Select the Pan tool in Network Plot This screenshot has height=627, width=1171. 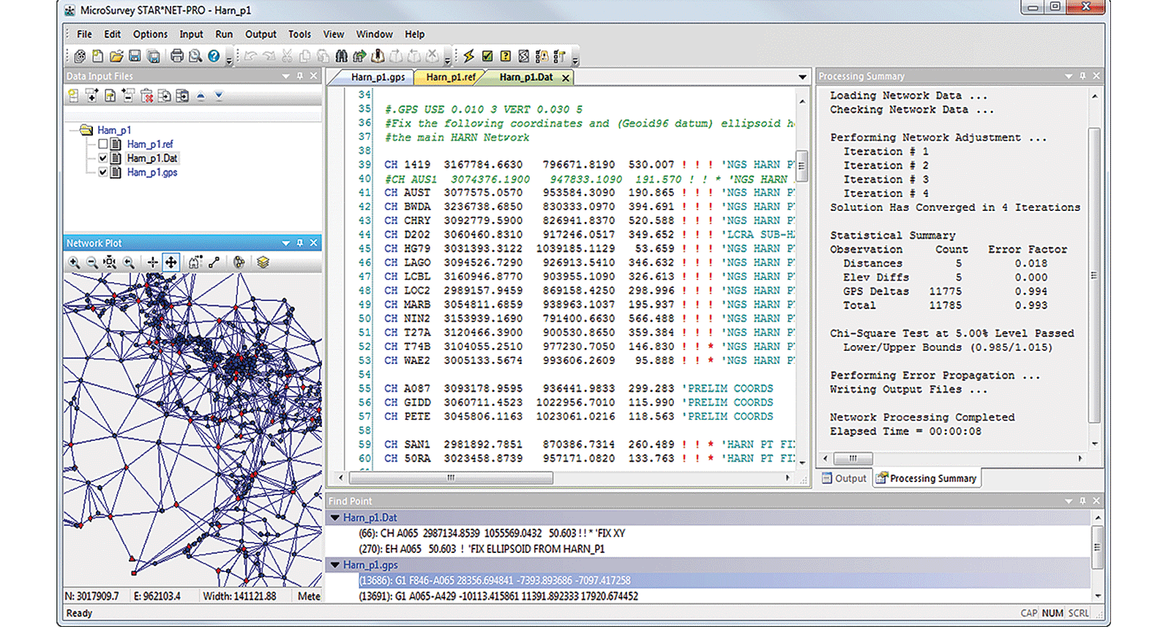tap(171, 262)
